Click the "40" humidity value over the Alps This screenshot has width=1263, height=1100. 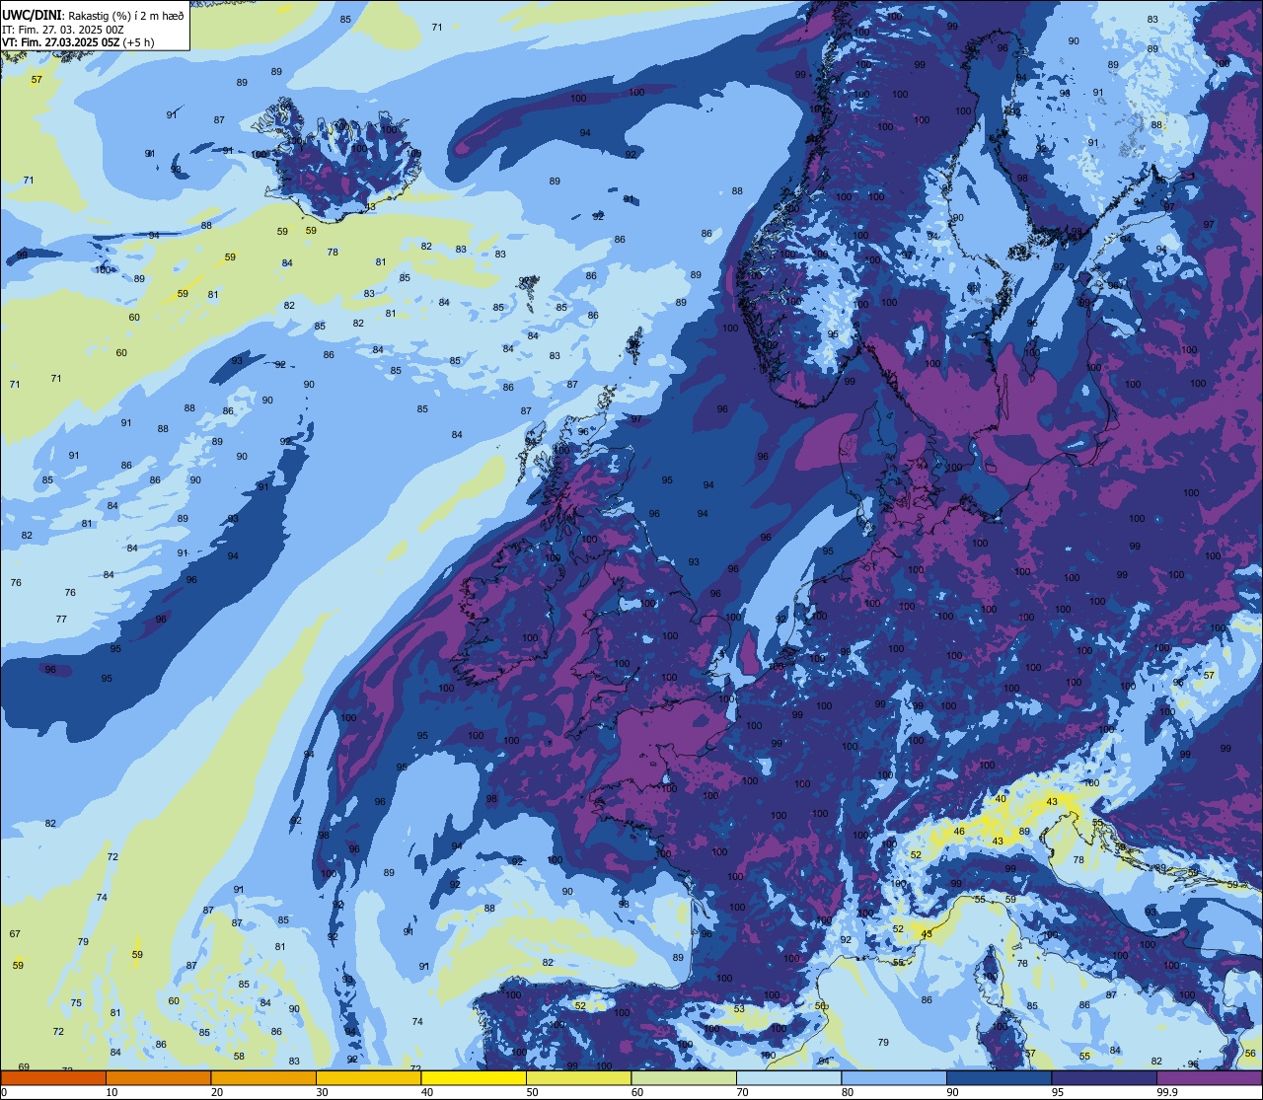click(x=1001, y=798)
